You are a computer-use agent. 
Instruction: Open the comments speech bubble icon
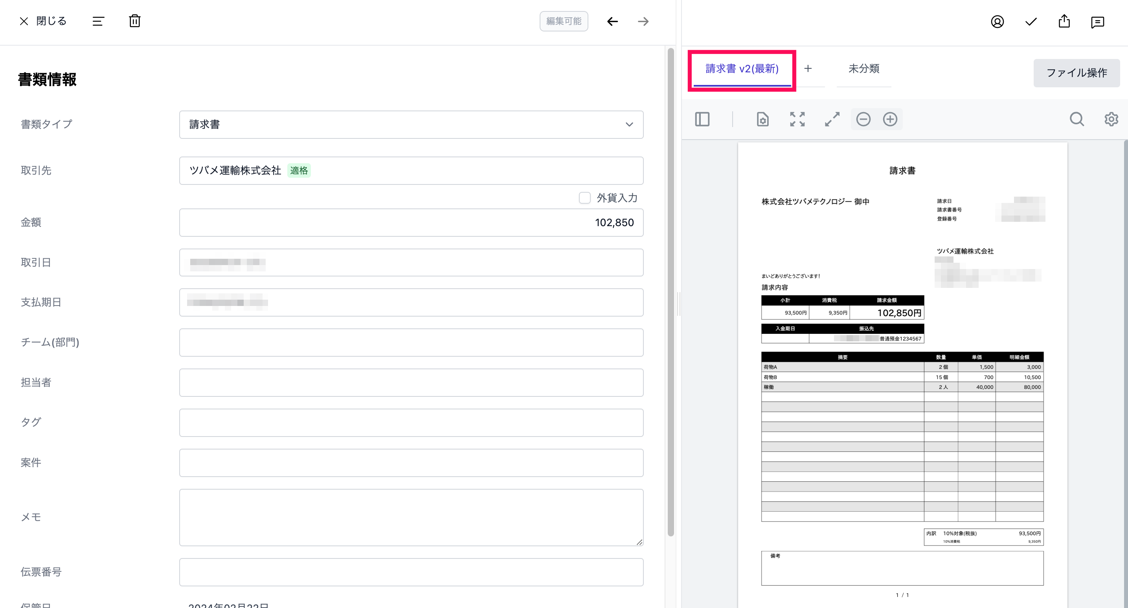[x=1097, y=22]
